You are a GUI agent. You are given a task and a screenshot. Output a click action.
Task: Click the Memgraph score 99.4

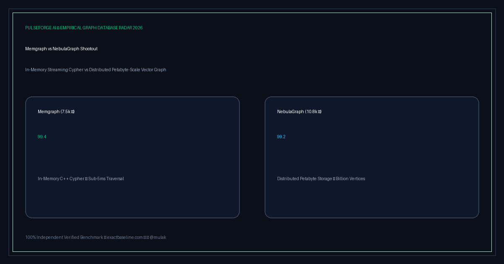coord(42,137)
